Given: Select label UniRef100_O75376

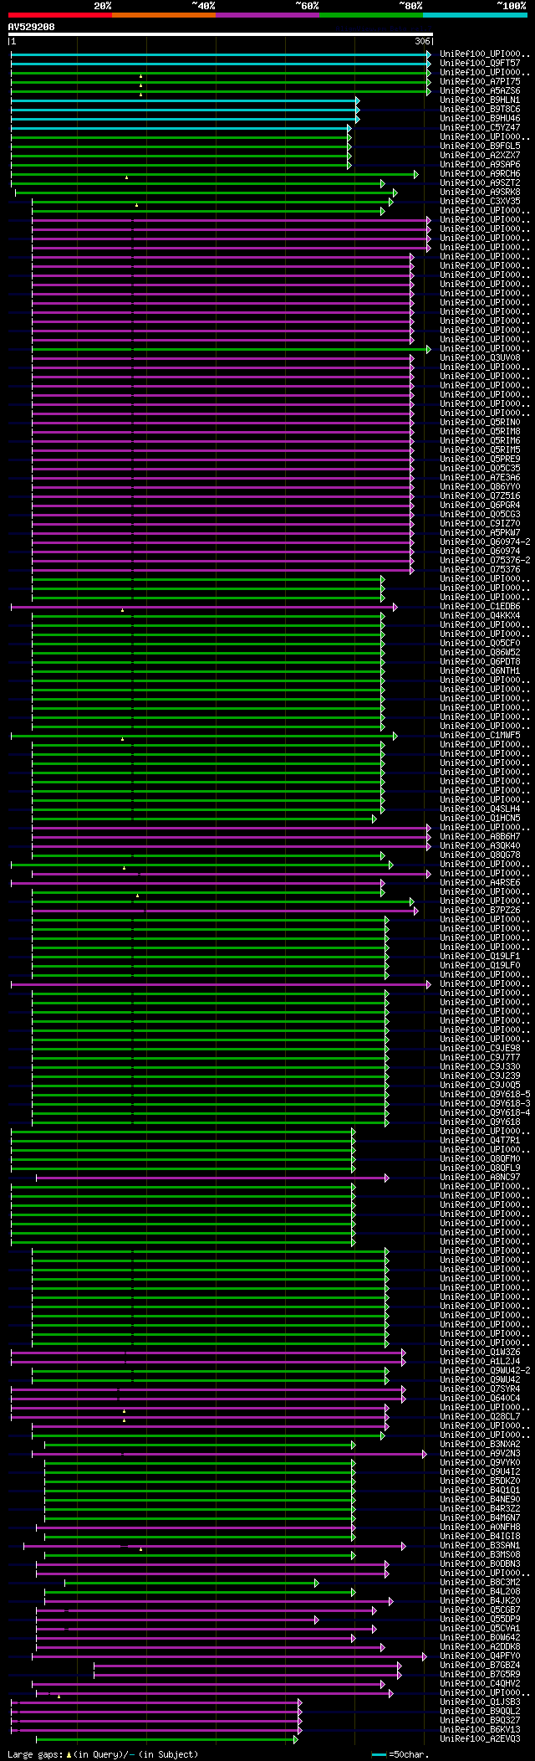Looking at the screenshot, I should [x=480, y=569].
